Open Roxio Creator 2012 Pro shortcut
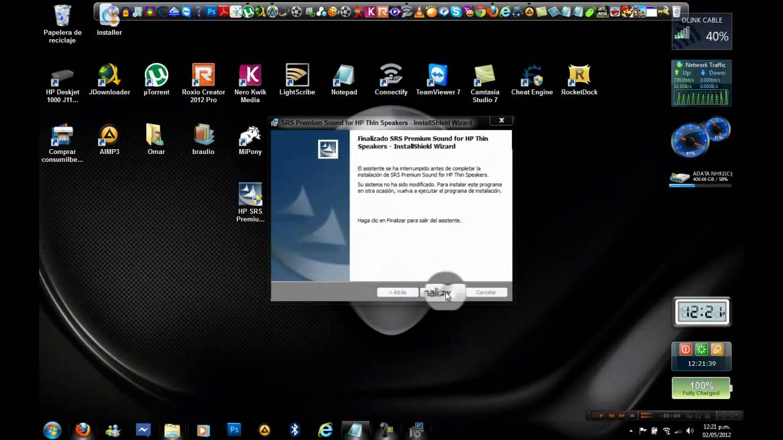This screenshot has height=440, width=783. point(203,84)
